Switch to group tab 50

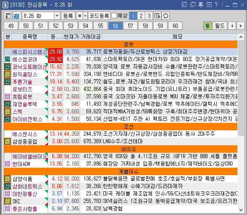[x=26, y=26]
